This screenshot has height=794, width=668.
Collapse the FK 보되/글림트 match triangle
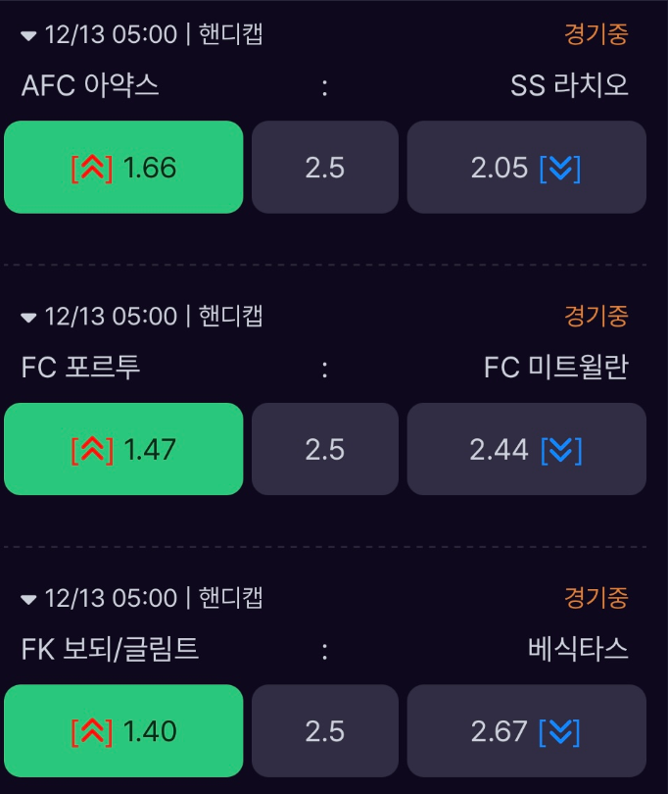28,600
